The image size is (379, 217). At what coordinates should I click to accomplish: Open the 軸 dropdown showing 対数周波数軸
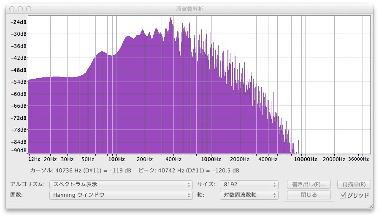[249, 195]
